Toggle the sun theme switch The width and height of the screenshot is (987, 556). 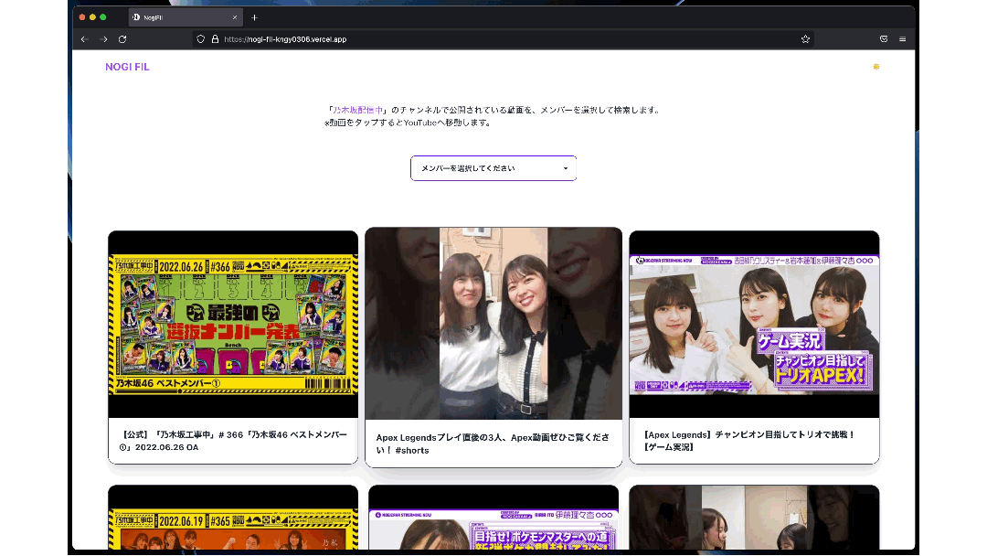tap(876, 67)
